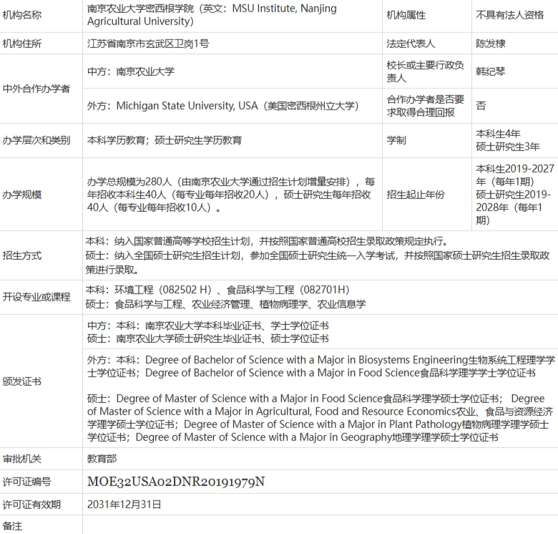Click the line 硕士：食品科学与工程、农业经济管理
Viewport: 558px width, 534px height.
pyautogui.click(x=225, y=304)
